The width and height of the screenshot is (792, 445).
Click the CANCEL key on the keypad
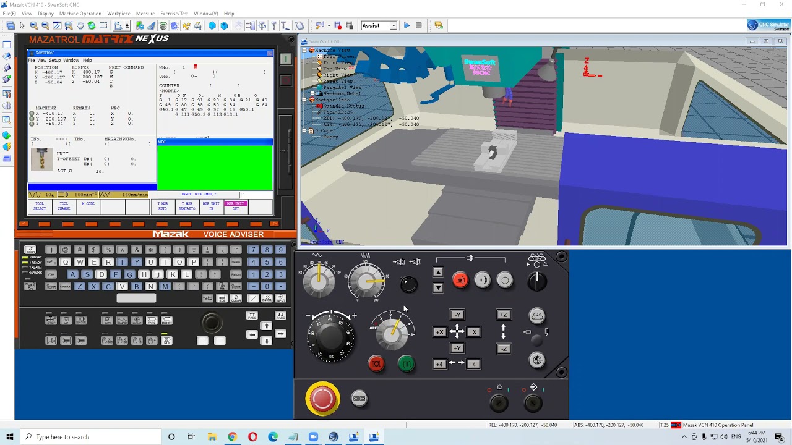pyautogui.click(x=267, y=298)
